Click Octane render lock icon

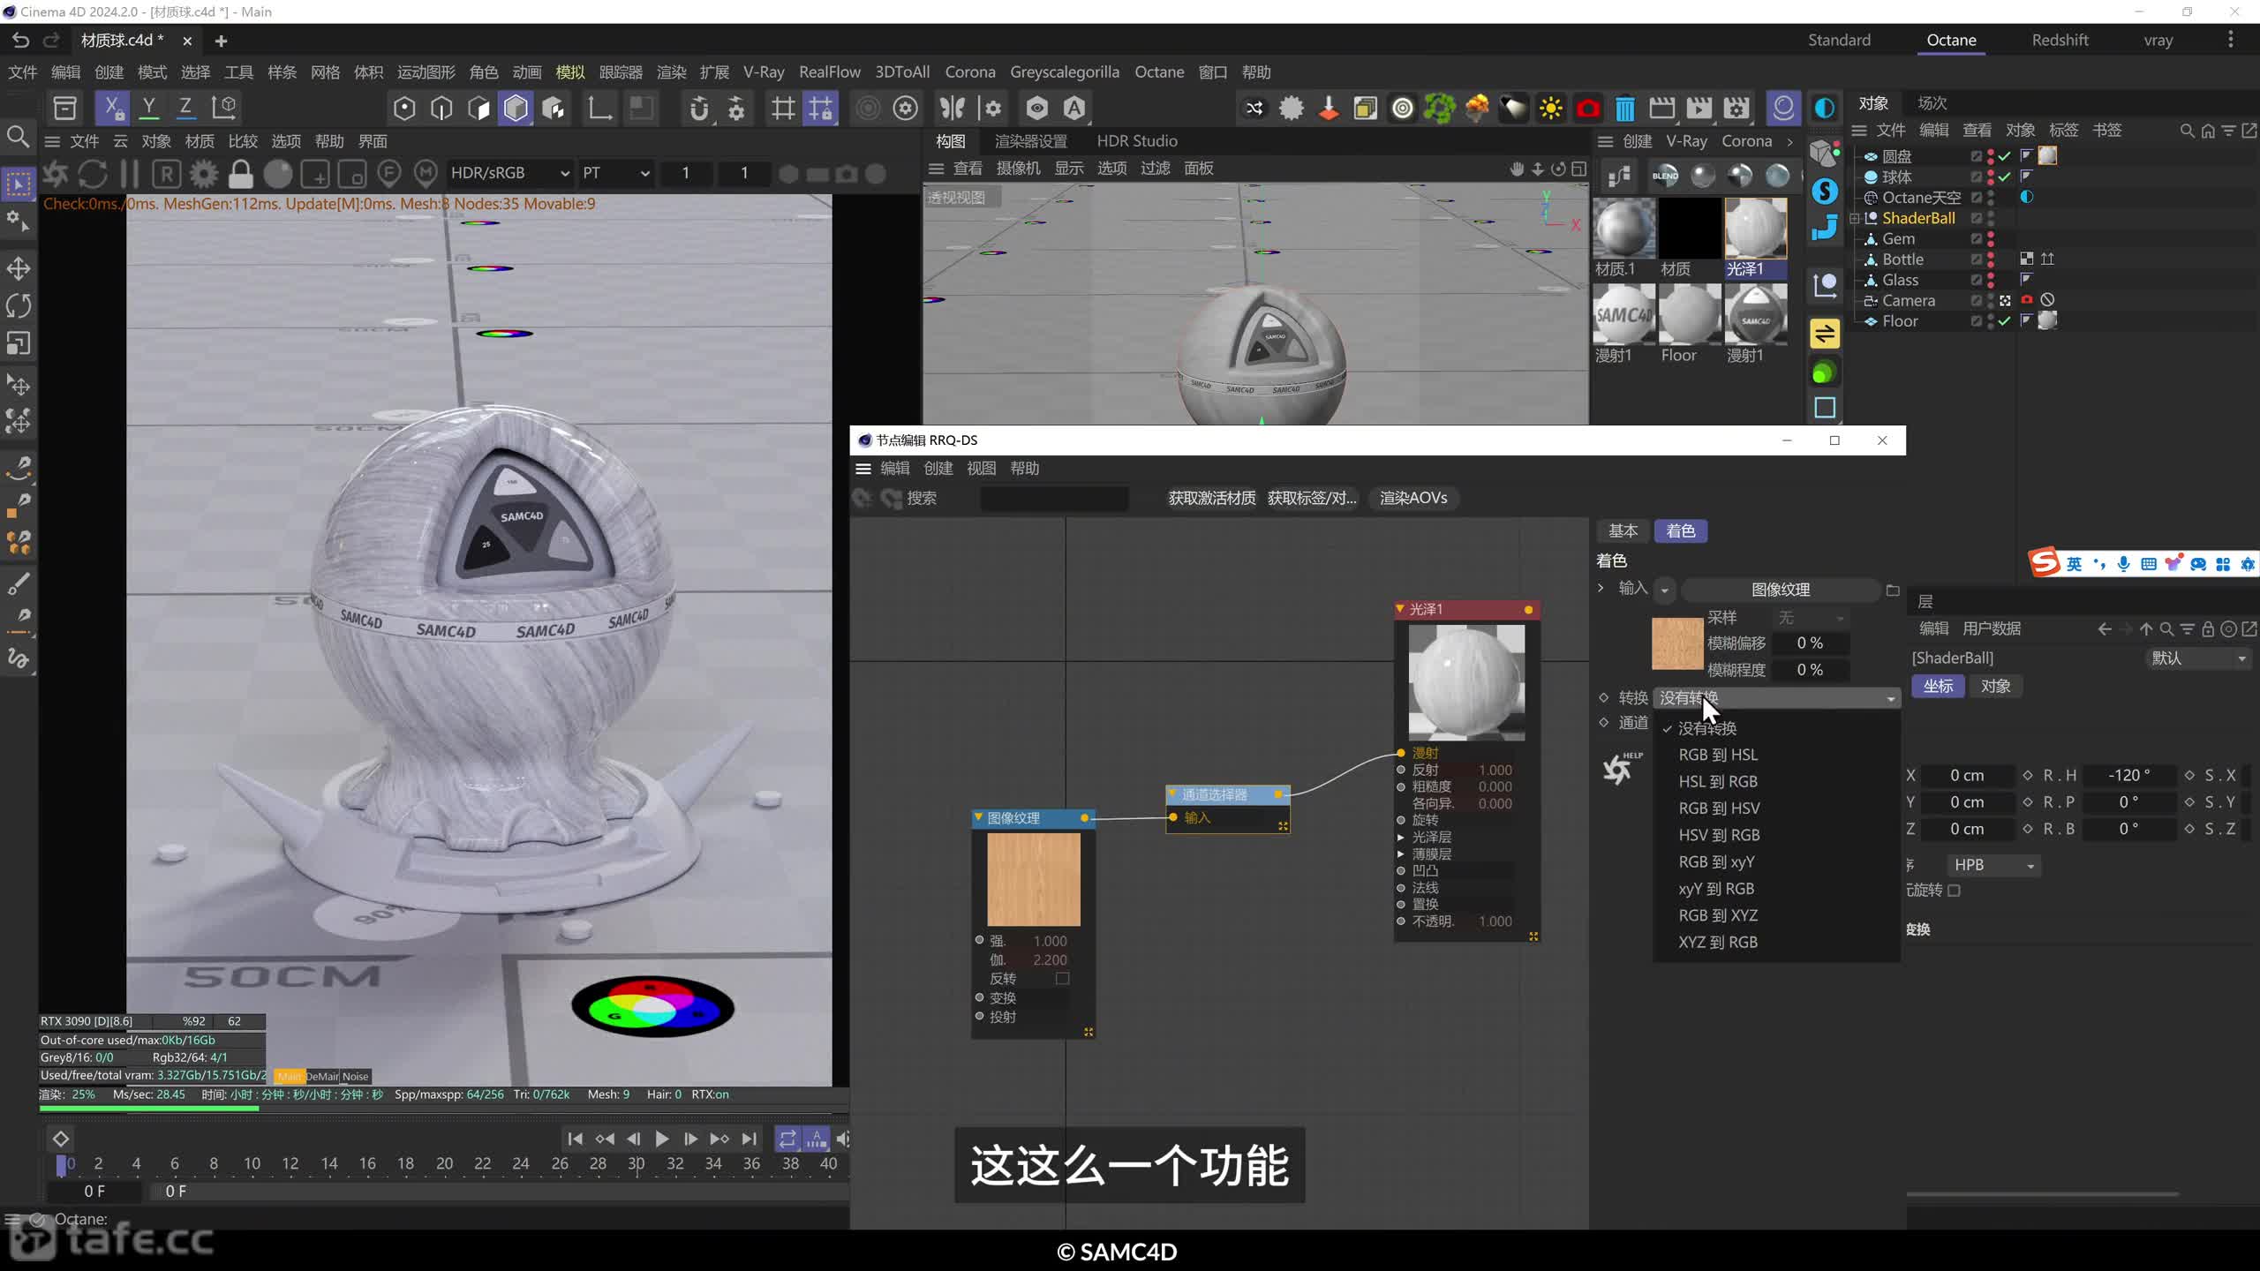pyautogui.click(x=240, y=173)
